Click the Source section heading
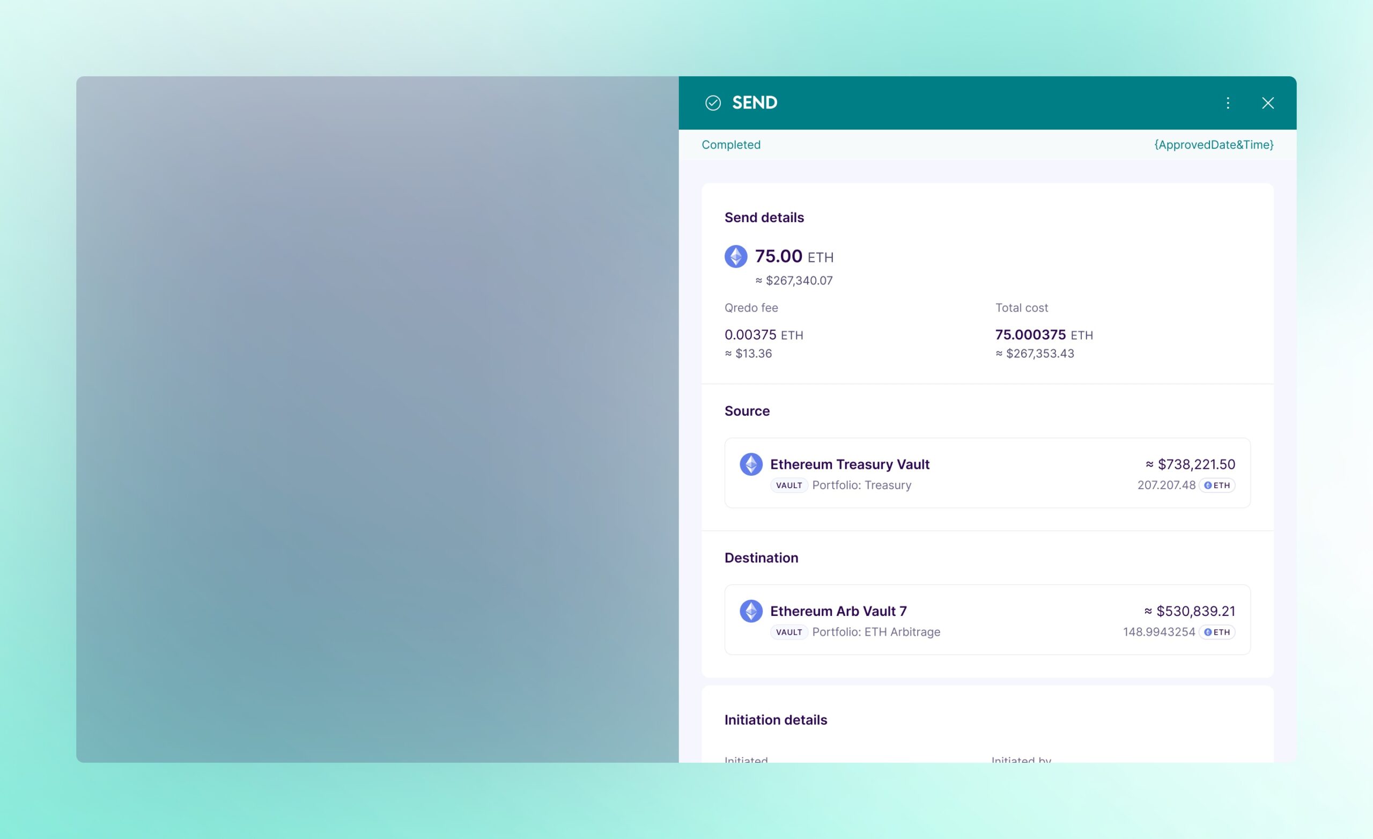The width and height of the screenshot is (1373, 839). point(747,411)
